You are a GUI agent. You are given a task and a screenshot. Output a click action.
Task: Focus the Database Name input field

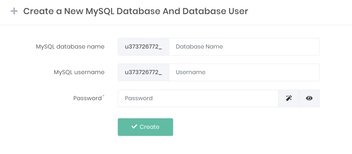(x=244, y=47)
